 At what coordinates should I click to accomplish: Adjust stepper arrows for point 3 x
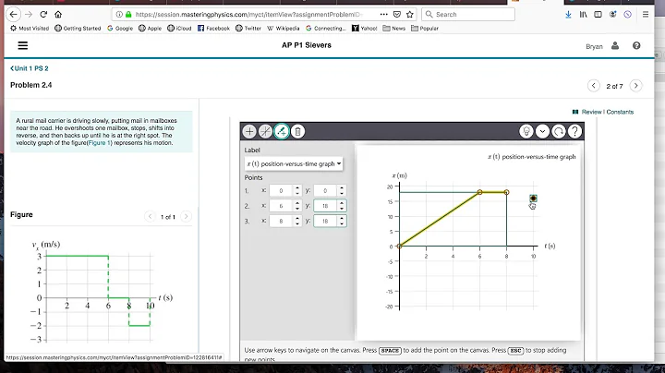tap(297, 221)
